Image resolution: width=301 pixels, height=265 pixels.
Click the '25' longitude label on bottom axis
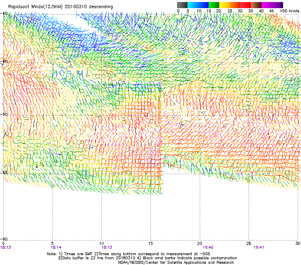point(249,243)
